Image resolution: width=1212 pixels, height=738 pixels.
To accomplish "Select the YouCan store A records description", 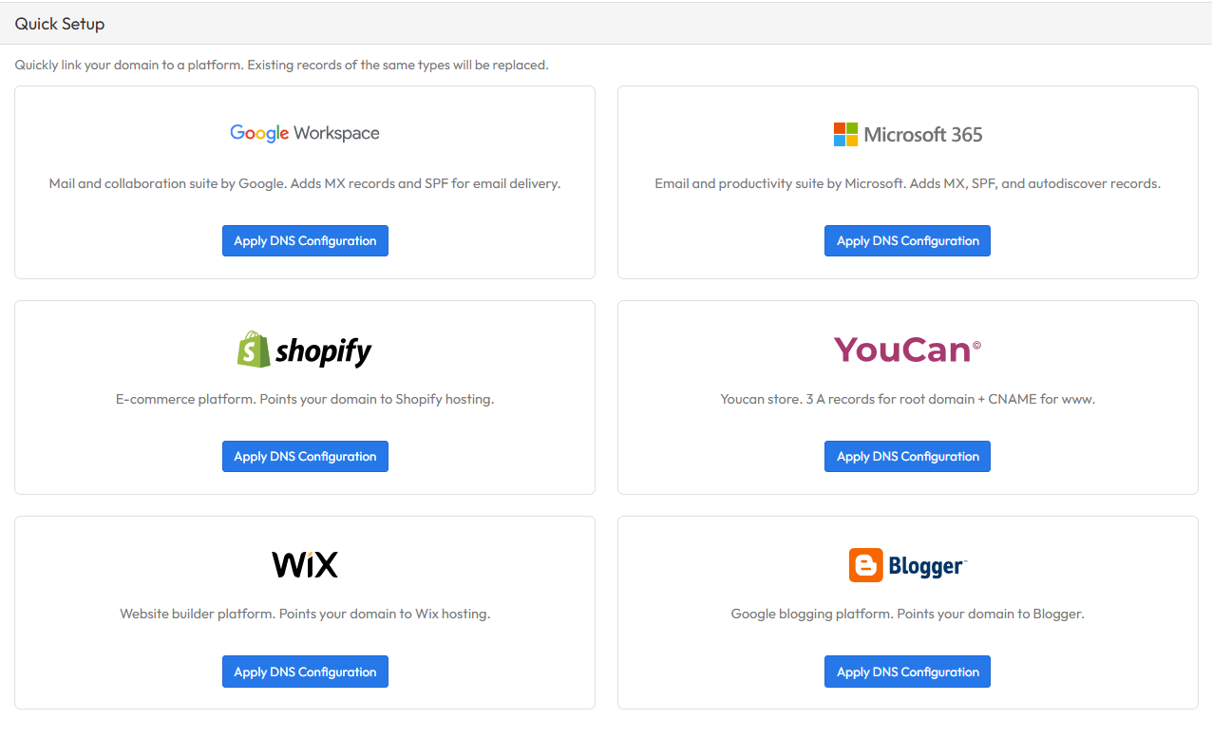I will tap(907, 400).
